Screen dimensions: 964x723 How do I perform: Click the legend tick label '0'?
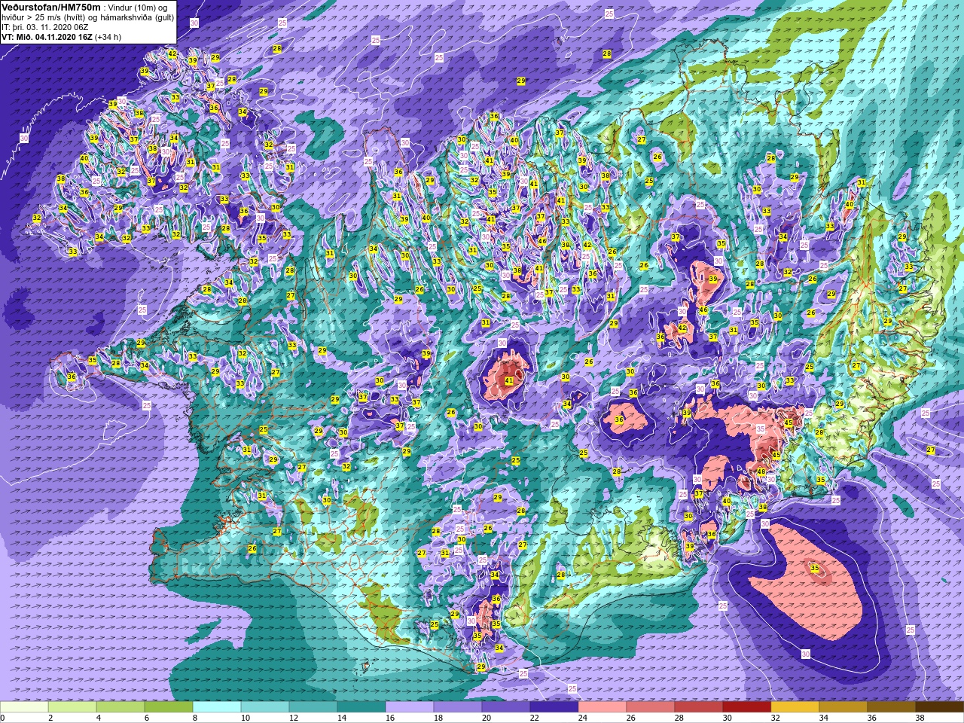[3, 718]
